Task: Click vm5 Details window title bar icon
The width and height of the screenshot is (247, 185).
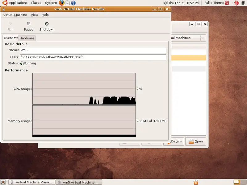Action: (4, 9)
